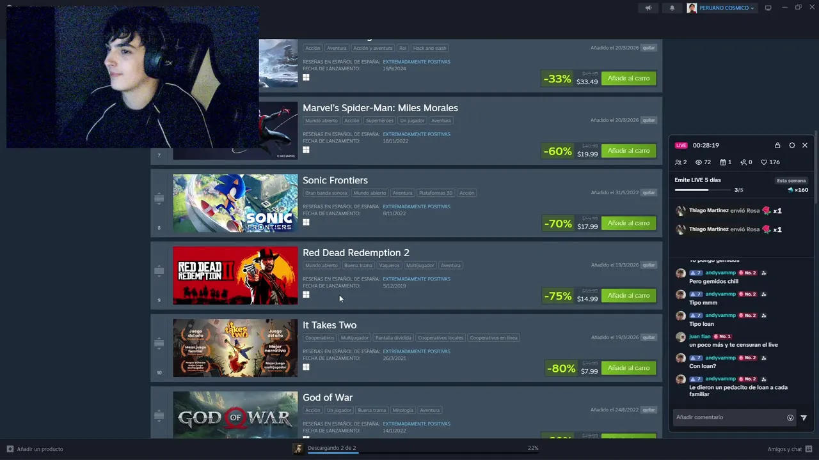819x460 pixels.
Task: Remove Sonic Frontiers with the quitar button
Action: (649, 192)
